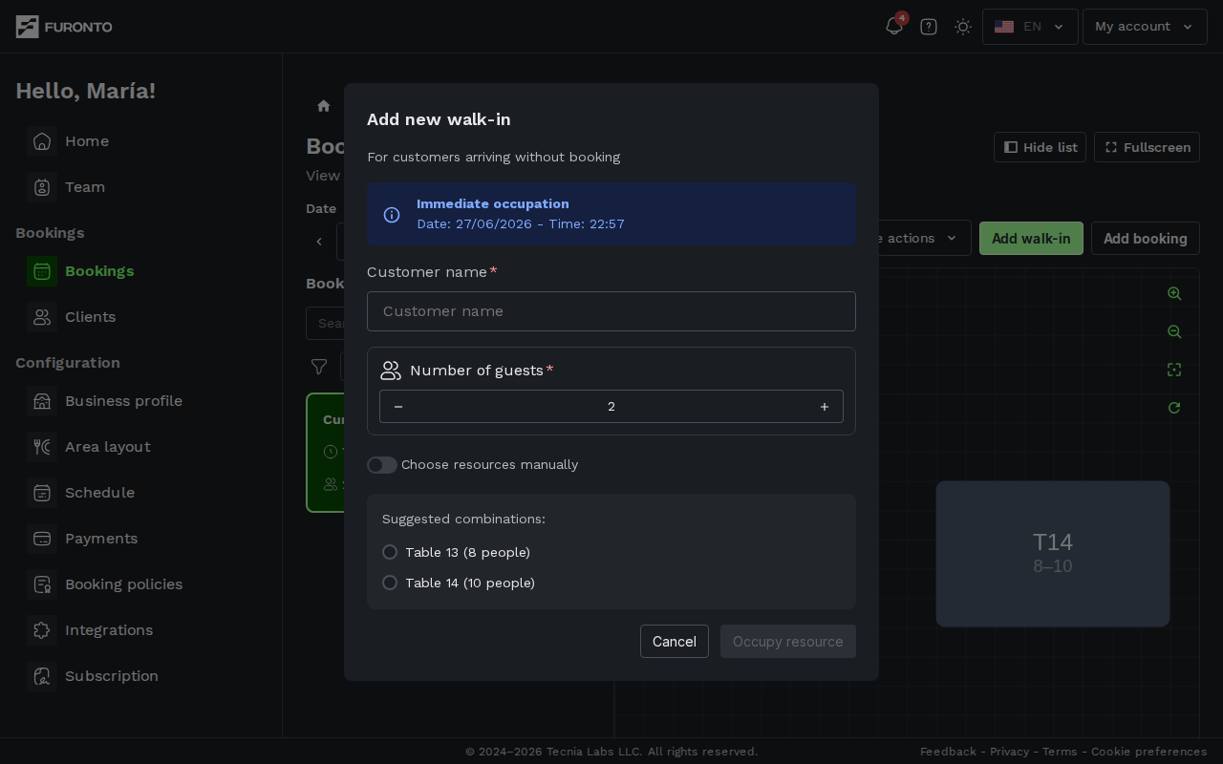
Task: Go to previous date chevron
Action: 319,242
